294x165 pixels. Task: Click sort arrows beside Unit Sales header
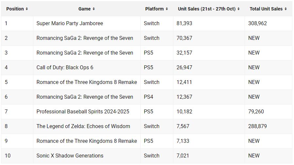click(x=238, y=9)
